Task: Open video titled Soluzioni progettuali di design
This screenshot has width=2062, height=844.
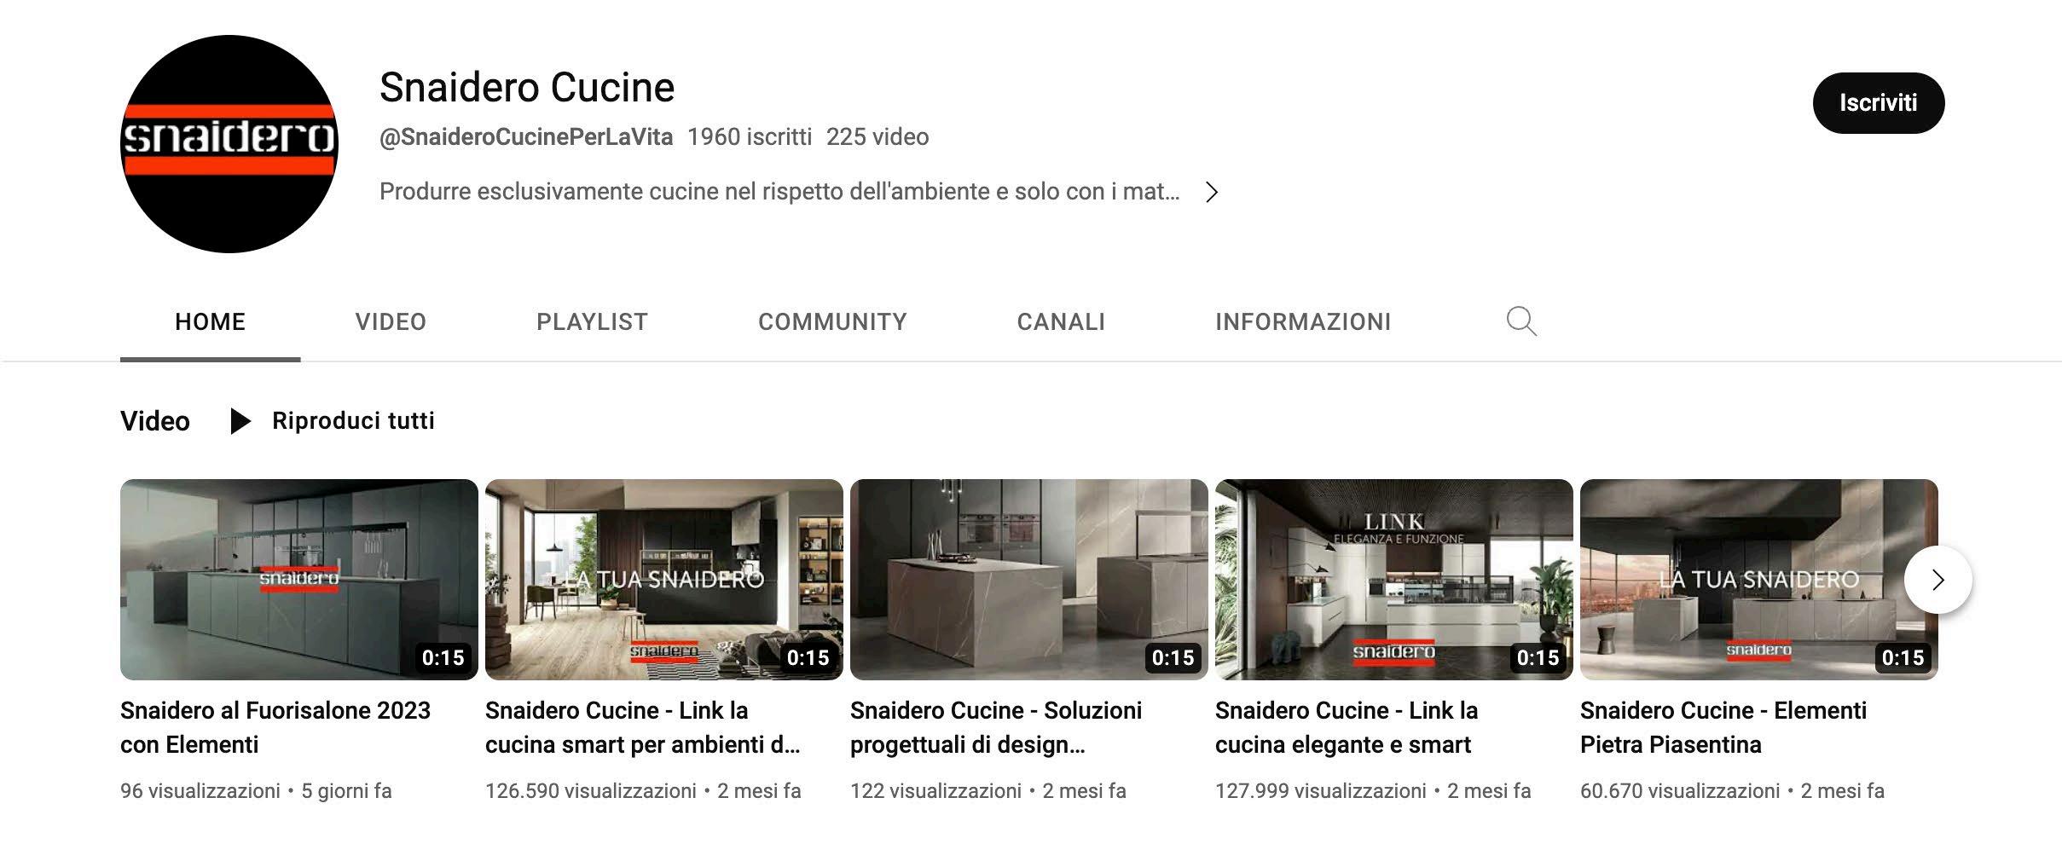Action: point(996,727)
